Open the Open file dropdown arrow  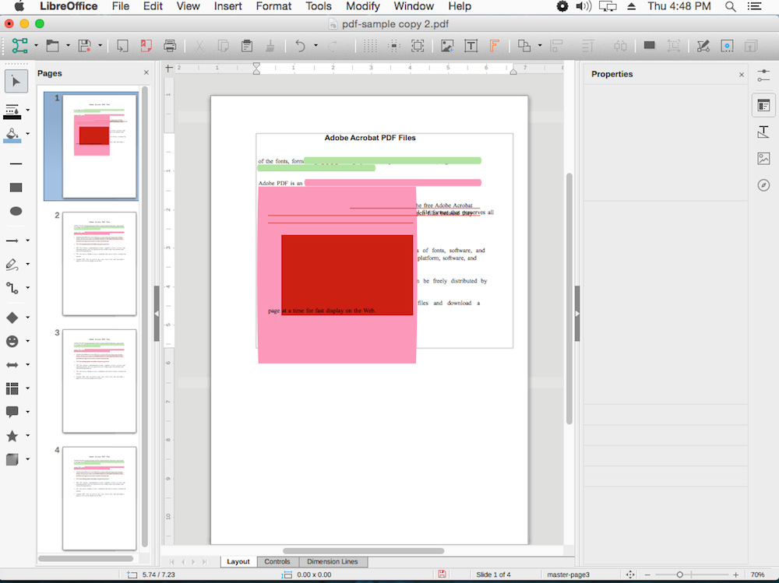click(68, 46)
